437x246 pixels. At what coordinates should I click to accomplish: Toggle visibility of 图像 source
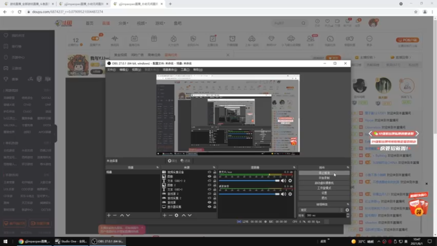pos(209,177)
